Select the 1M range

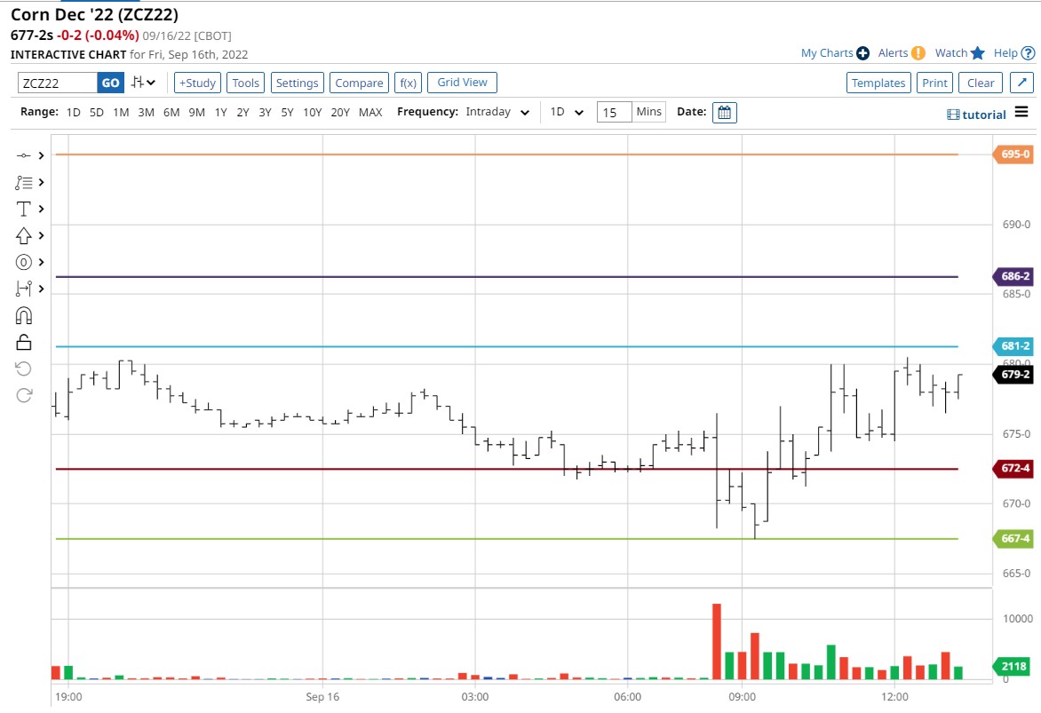(121, 112)
